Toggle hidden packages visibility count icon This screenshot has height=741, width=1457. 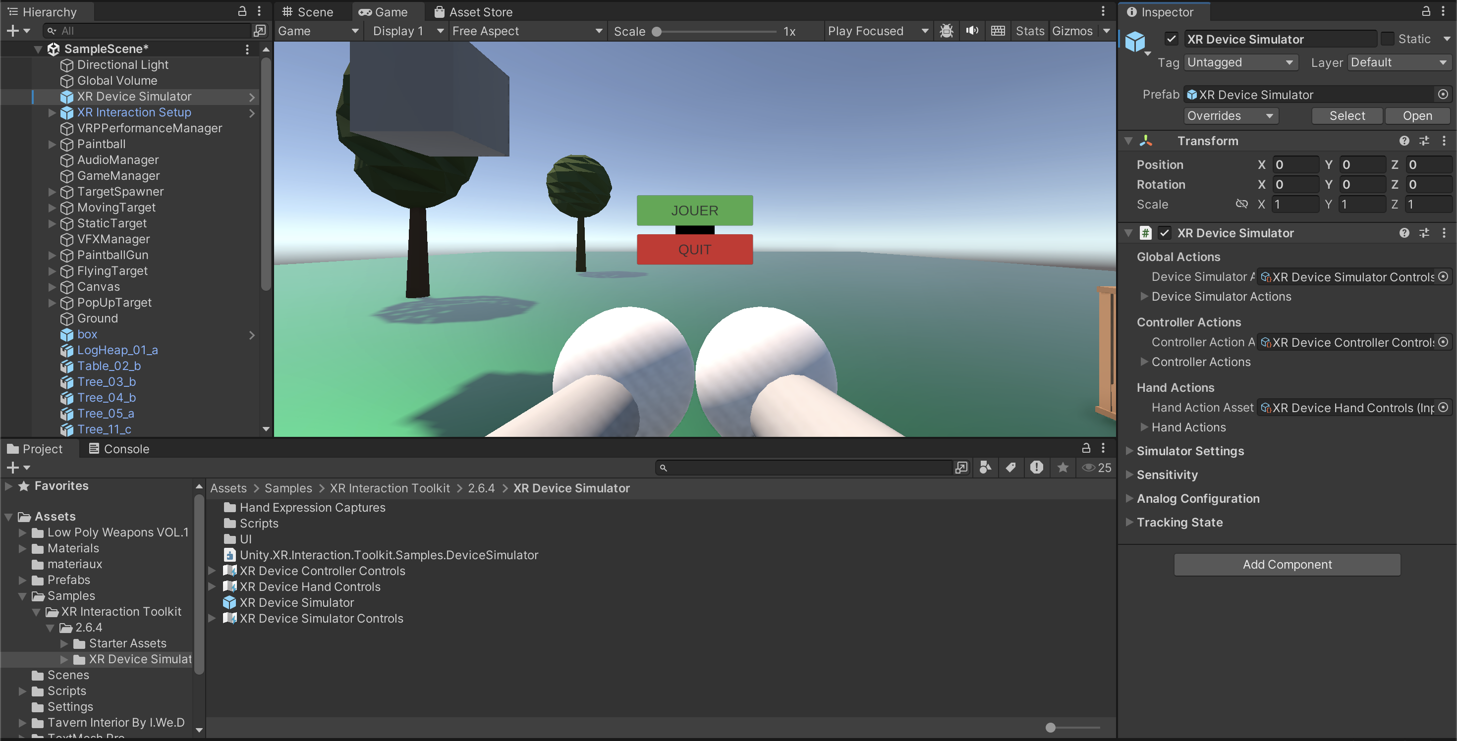(1096, 468)
